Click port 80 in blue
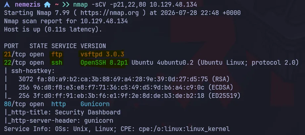The height and width of the screenshot is (135, 305). 8,104
